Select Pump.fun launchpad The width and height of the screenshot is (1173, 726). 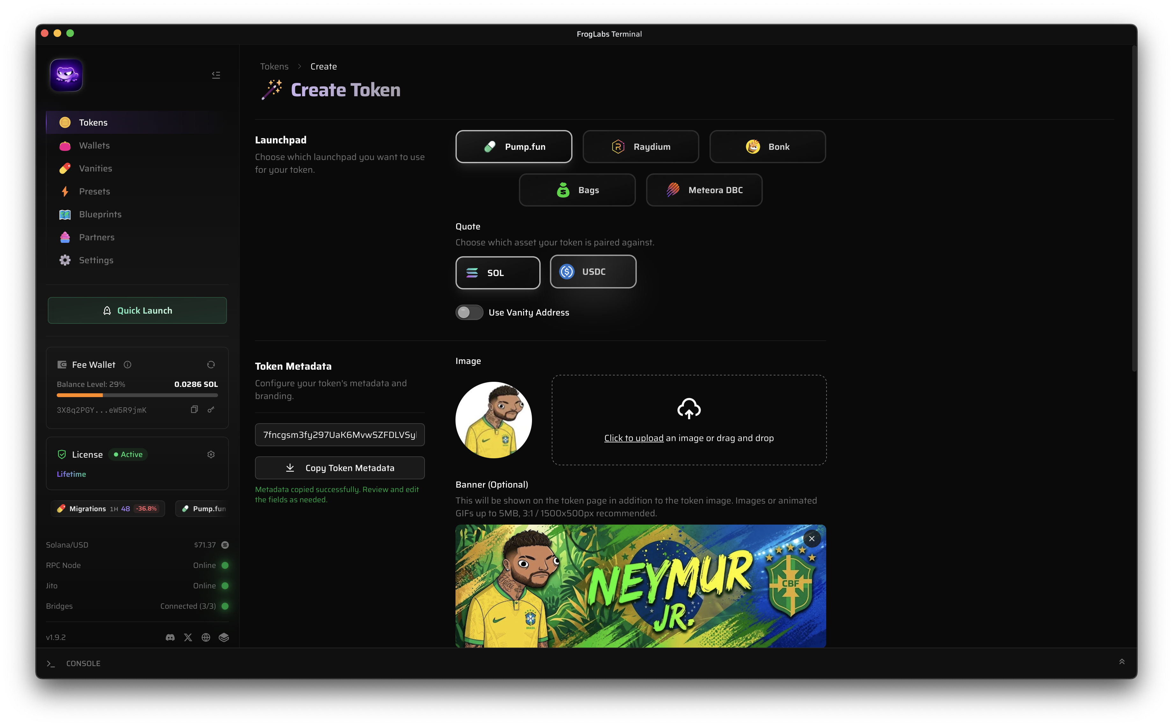coord(514,147)
